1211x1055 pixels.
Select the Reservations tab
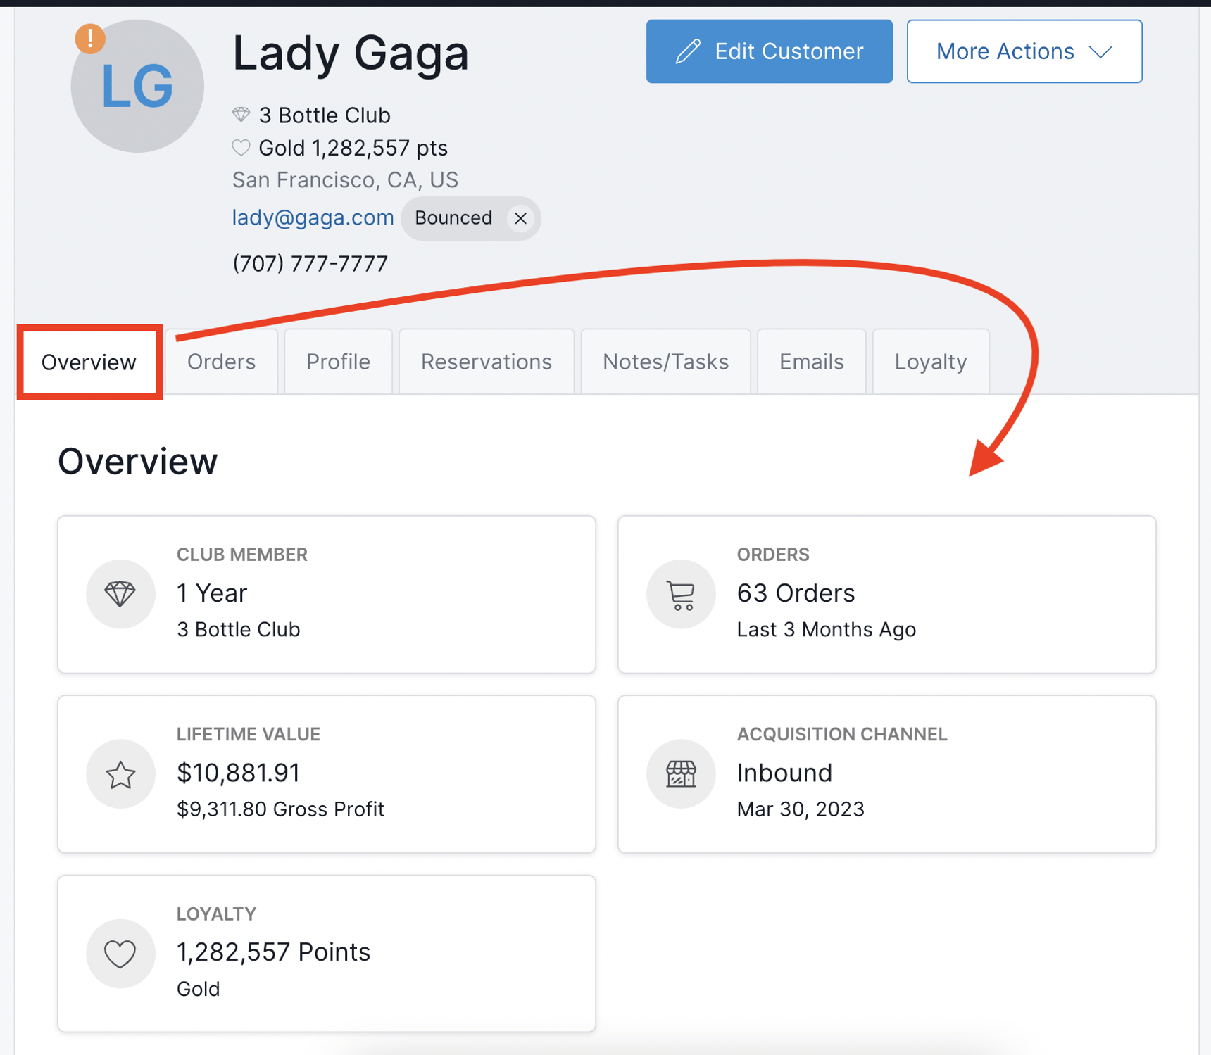[x=486, y=362]
